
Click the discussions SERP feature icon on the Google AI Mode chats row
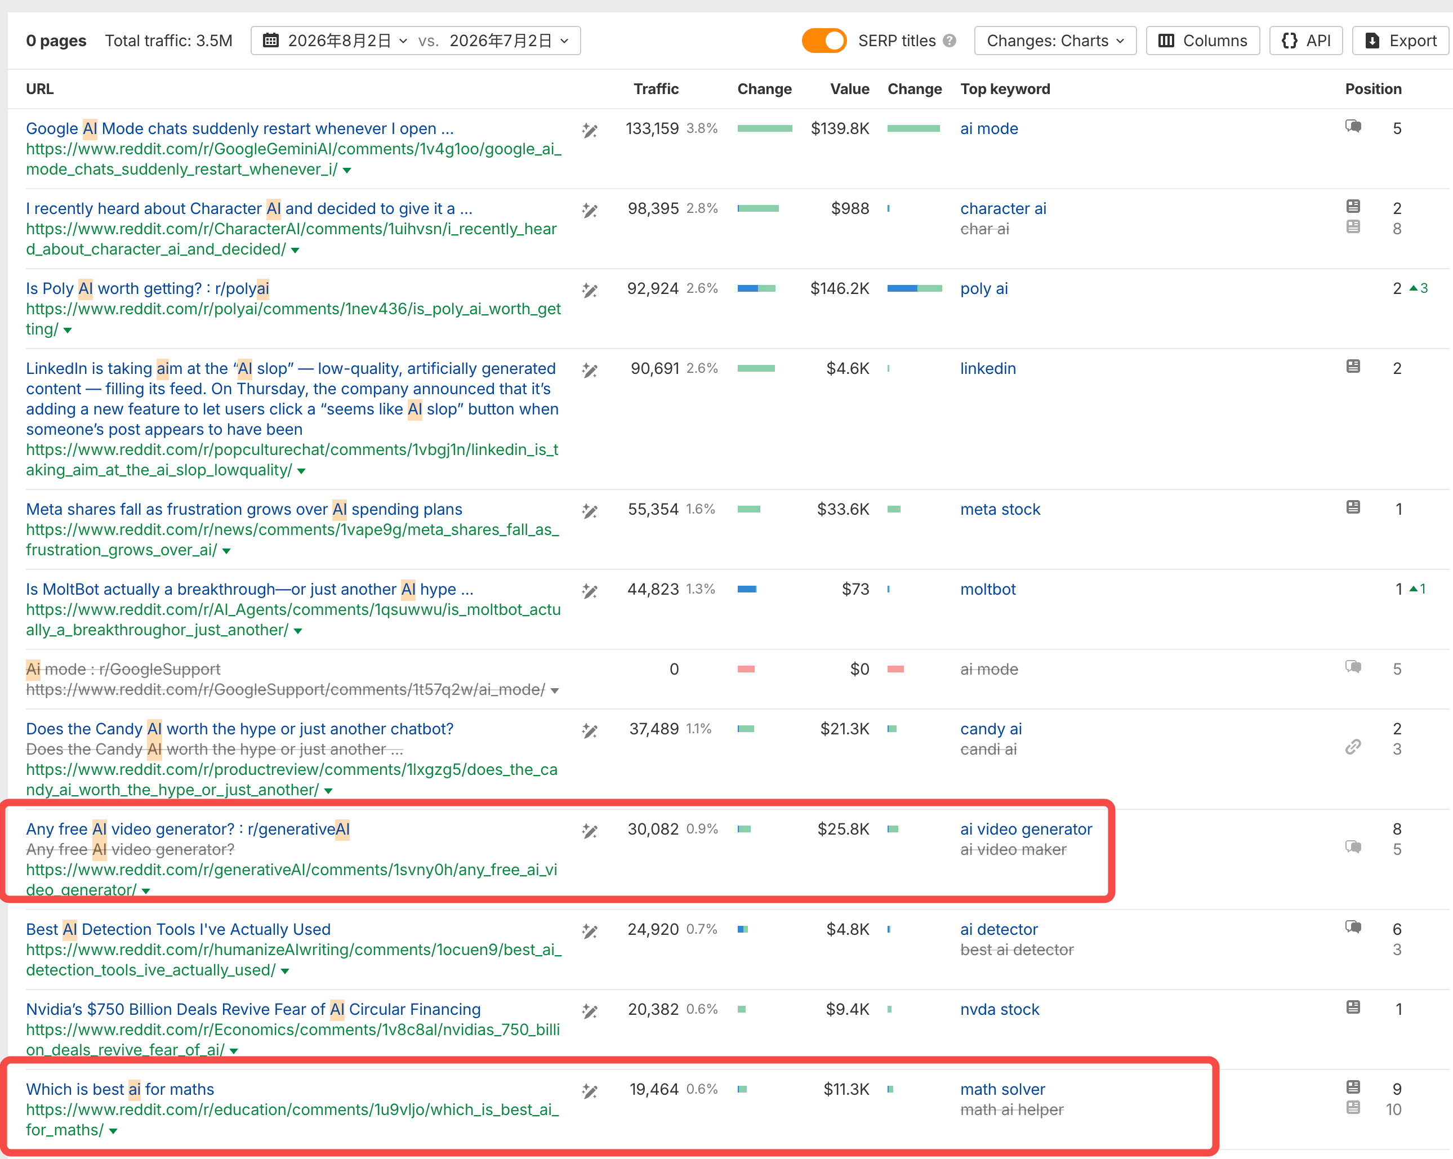click(1353, 127)
